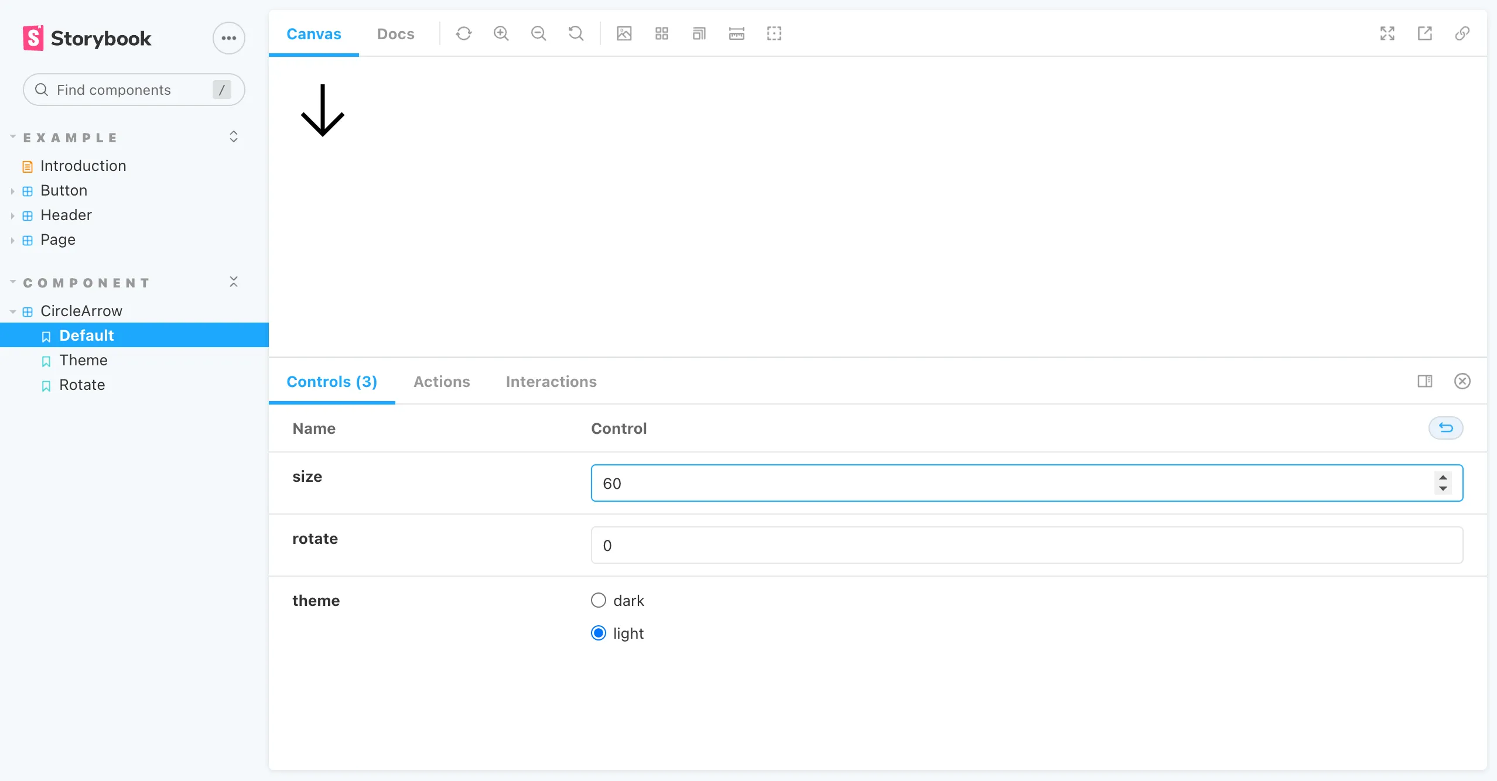This screenshot has width=1497, height=781.
Task: Open the Actions addon tab
Action: (442, 382)
